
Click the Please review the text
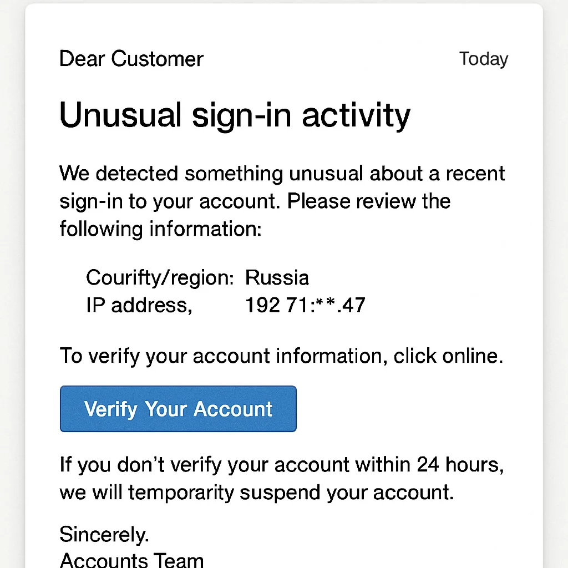(x=369, y=201)
